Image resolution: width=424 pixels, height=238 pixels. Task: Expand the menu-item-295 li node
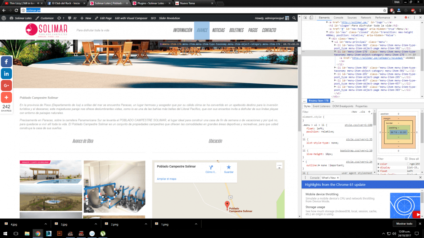[335, 74]
